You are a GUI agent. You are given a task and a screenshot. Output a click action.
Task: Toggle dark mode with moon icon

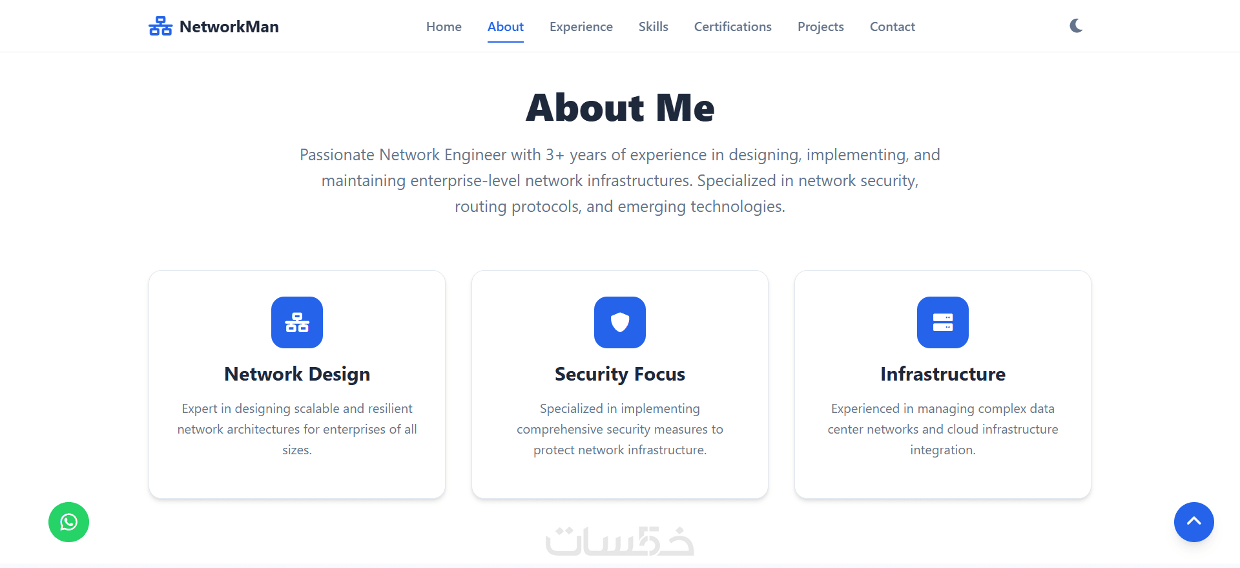point(1076,26)
